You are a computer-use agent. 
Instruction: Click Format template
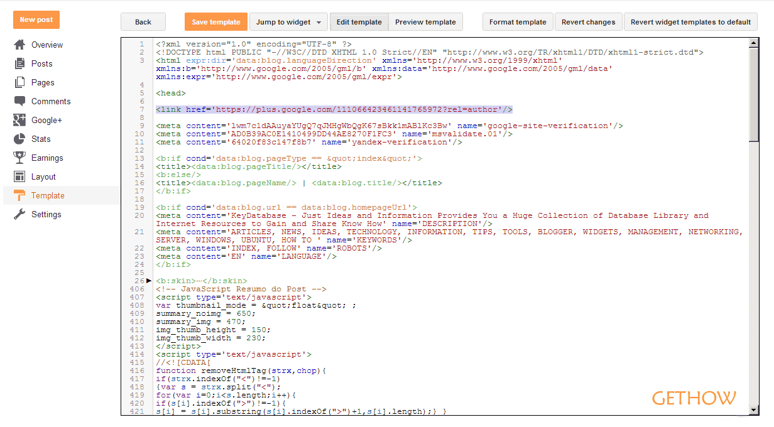coord(518,22)
